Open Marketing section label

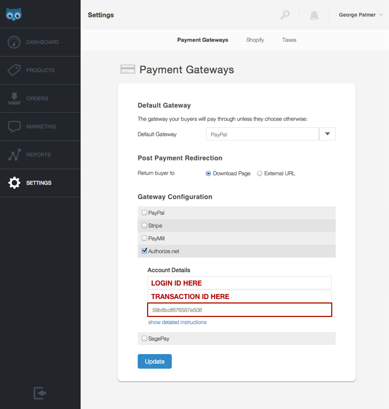tap(41, 127)
